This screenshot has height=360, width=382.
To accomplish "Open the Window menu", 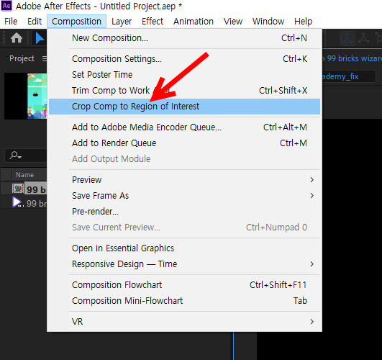I will [268, 22].
